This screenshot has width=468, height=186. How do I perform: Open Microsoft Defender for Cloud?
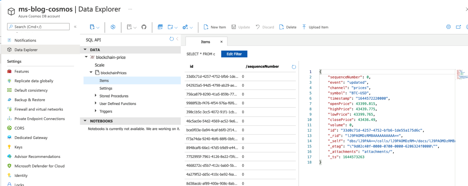40,166
